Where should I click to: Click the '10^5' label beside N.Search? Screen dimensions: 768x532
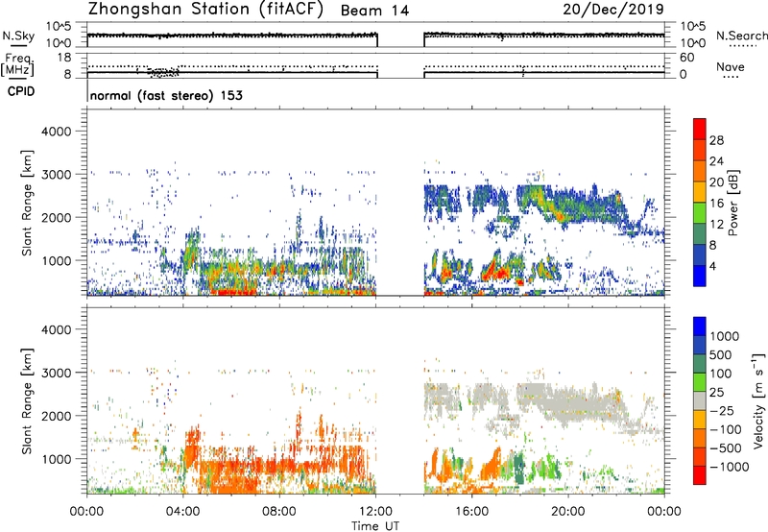[693, 26]
